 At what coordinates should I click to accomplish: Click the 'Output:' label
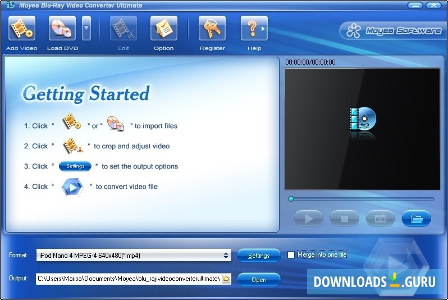click(x=19, y=278)
